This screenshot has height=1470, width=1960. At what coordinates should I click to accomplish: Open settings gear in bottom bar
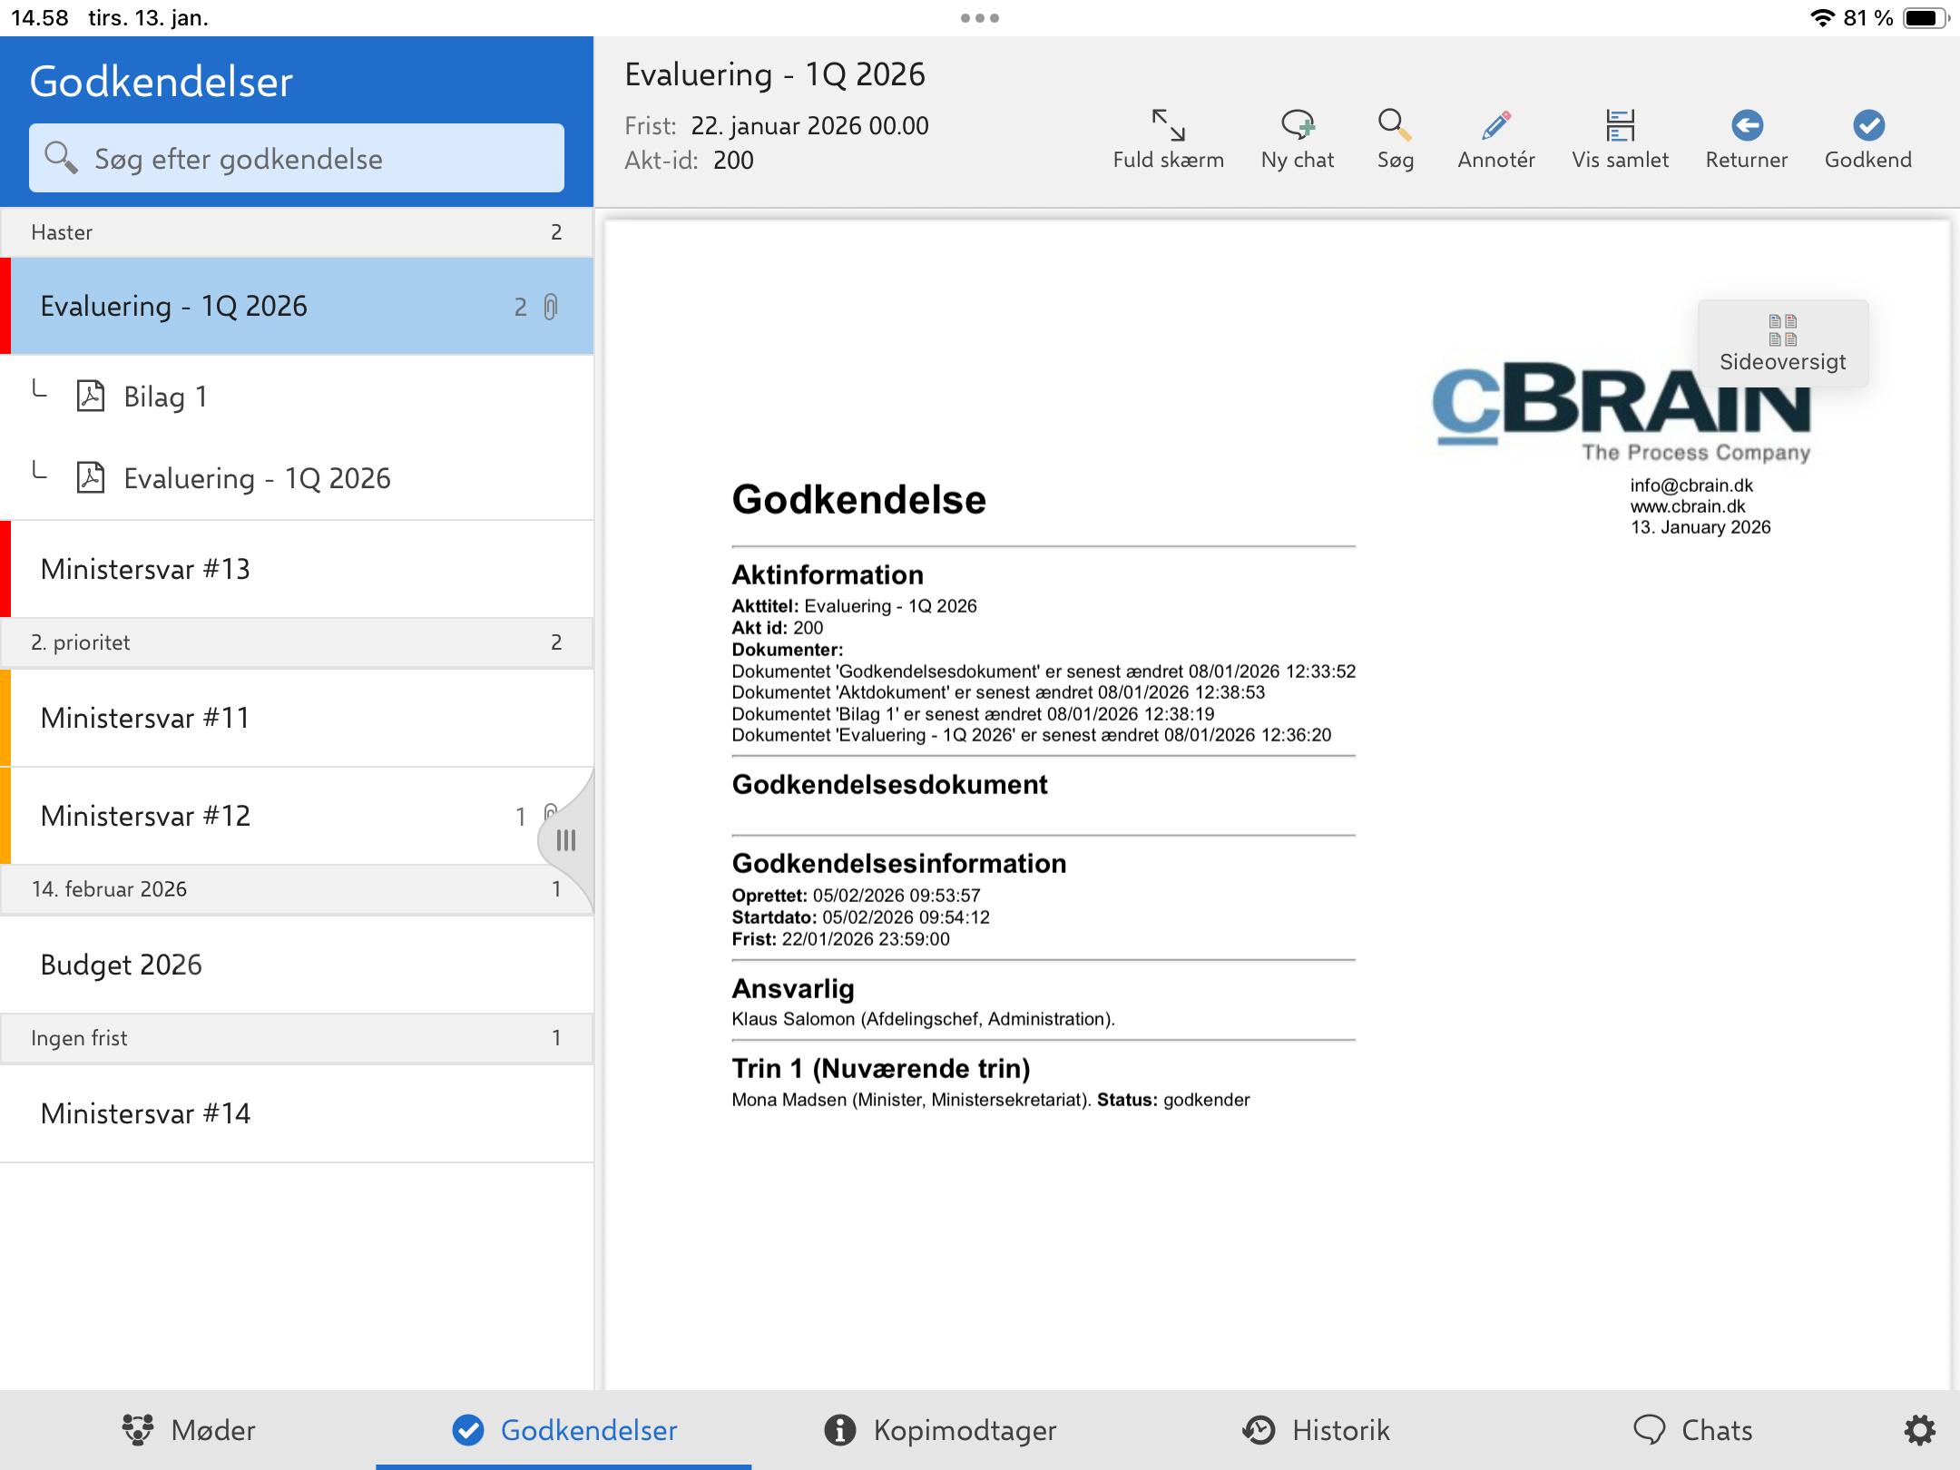(1919, 1430)
